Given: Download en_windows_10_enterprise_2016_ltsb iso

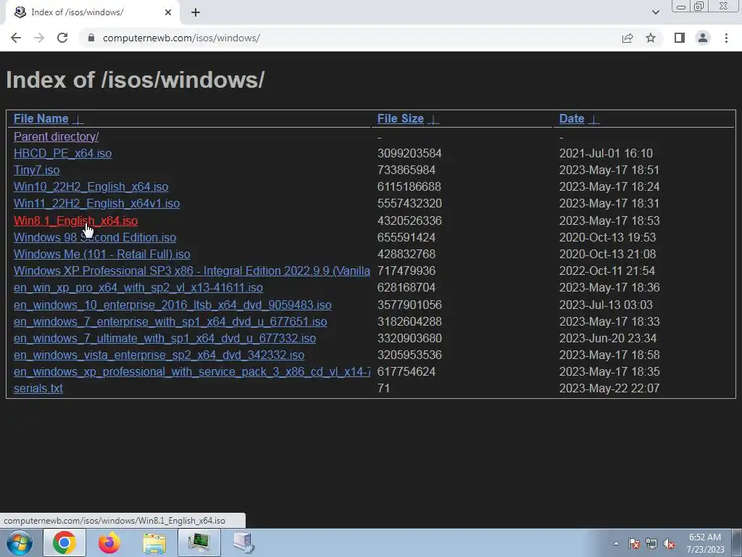Looking at the screenshot, I should [x=172, y=305].
